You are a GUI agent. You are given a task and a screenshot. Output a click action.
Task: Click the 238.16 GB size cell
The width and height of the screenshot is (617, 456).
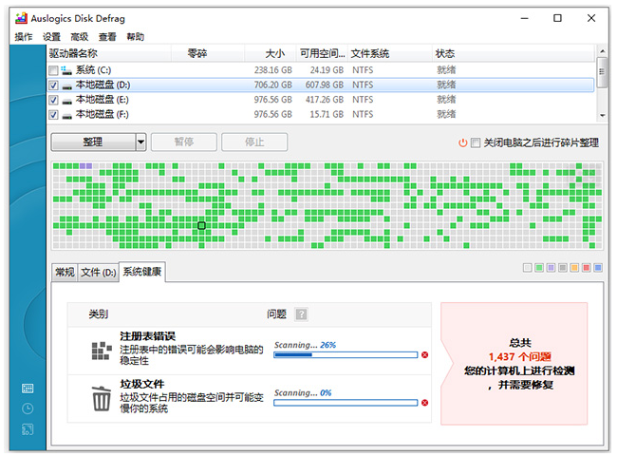pos(272,70)
